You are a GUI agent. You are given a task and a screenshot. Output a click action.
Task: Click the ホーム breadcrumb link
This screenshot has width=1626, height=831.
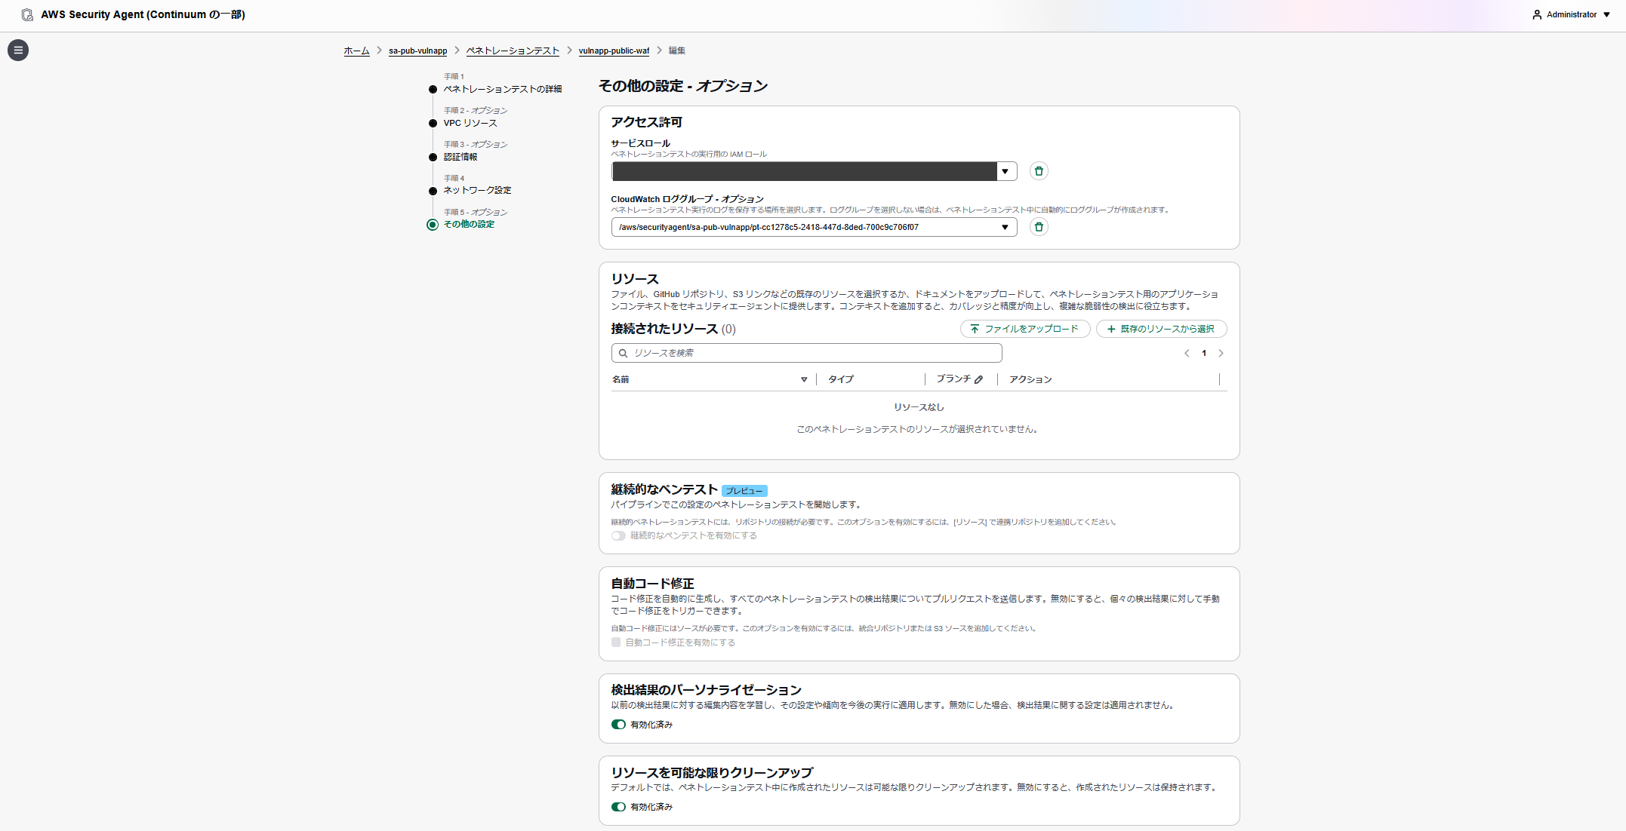pyautogui.click(x=356, y=51)
